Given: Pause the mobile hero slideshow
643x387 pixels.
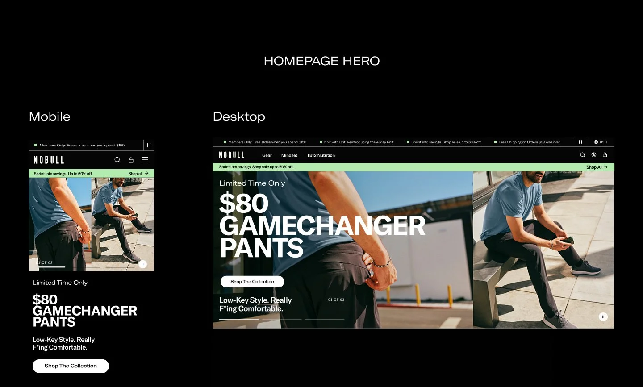Looking at the screenshot, I should [142, 264].
